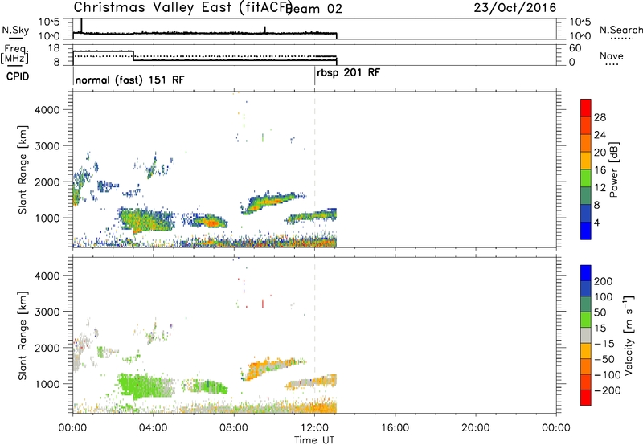Screen dimensions: 643x445
Task: Click the 'N.Search' legend label
Action: tap(620, 30)
